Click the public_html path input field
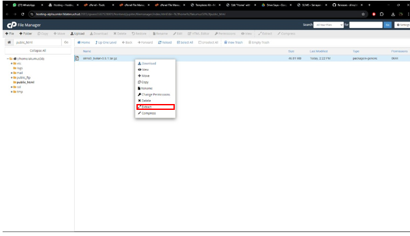410x236 pixels. pos(38,42)
